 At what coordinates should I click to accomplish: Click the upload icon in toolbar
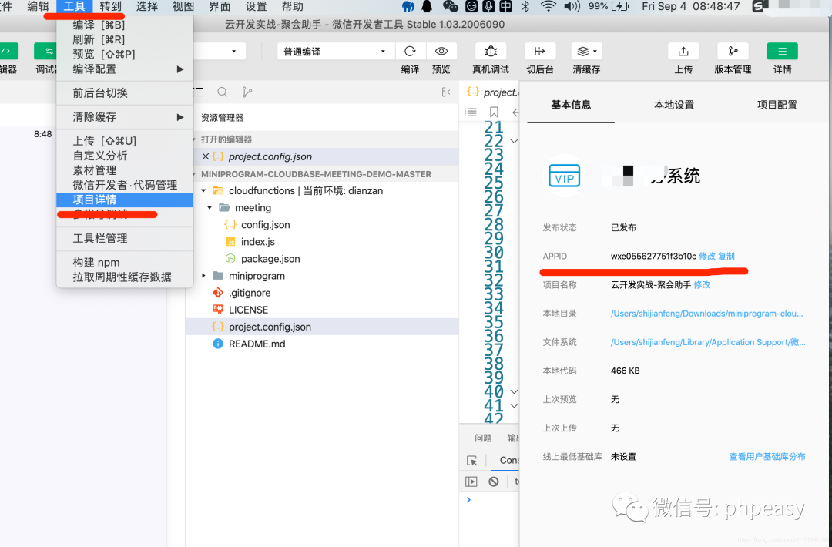[683, 52]
